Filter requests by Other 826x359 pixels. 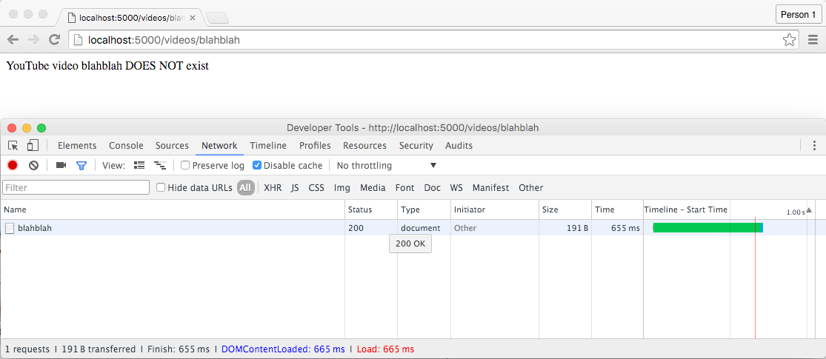coord(530,187)
